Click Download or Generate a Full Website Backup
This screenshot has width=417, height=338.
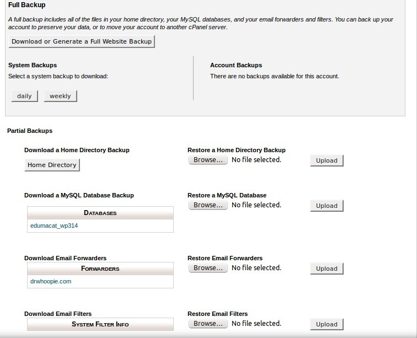click(82, 41)
